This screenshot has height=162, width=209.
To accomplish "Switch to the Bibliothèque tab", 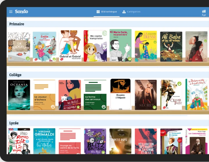I will (x=107, y=12).
